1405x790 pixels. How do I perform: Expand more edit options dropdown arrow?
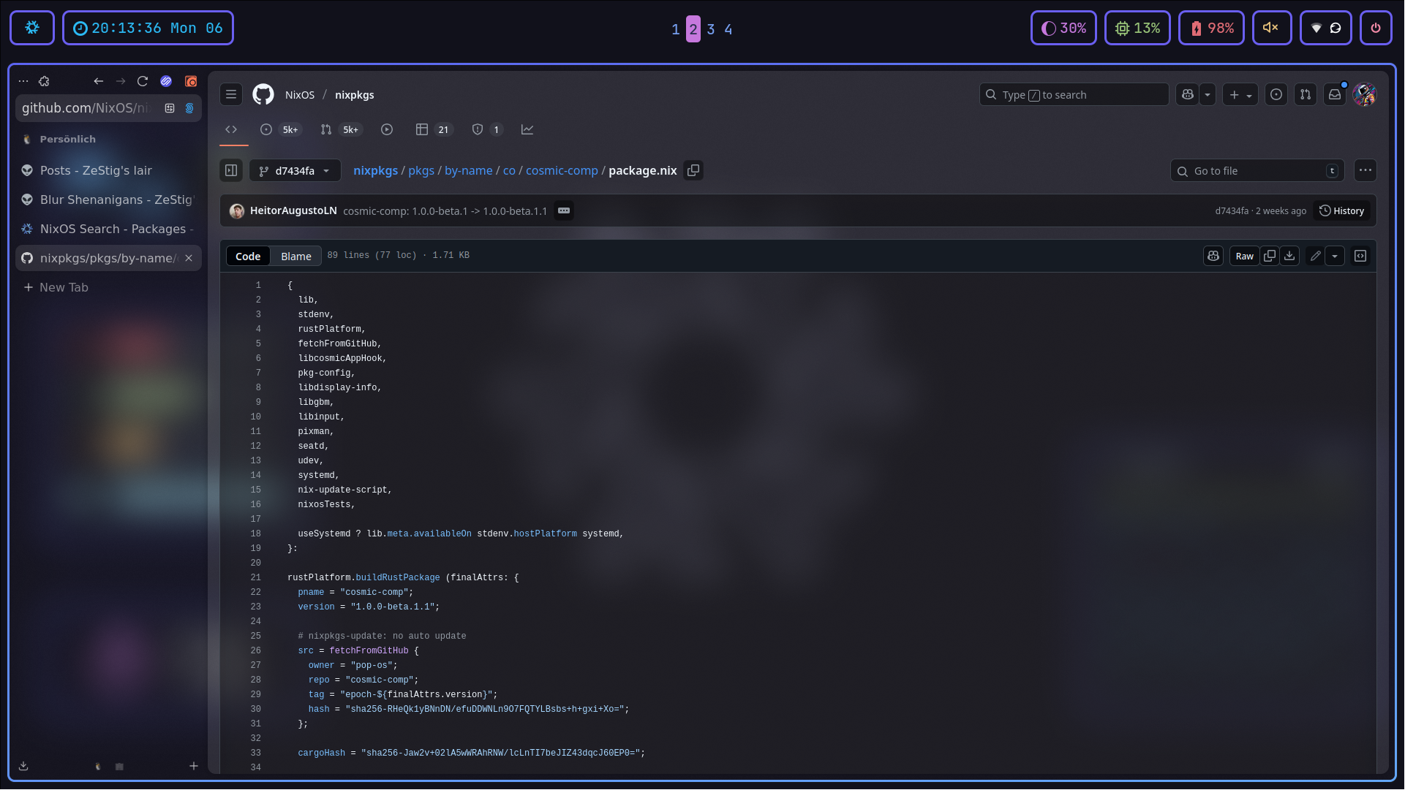pyautogui.click(x=1335, y=256)
